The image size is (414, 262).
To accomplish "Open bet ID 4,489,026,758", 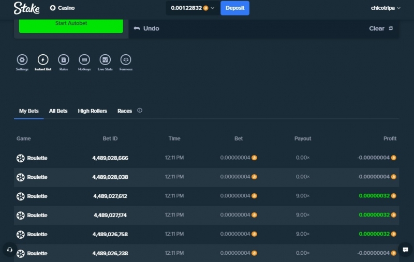I will pyautogui.click(x=110, y=234).
